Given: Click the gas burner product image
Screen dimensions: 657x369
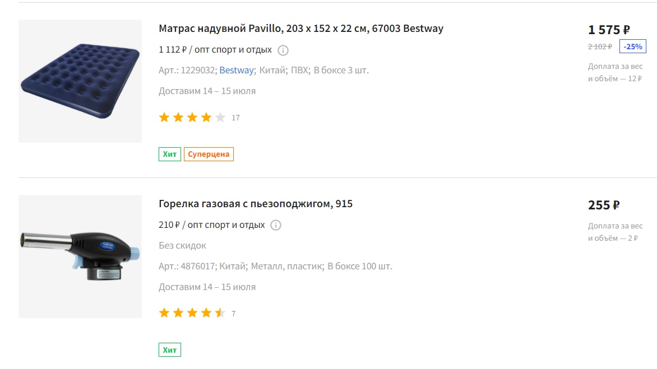Looking at the screenshot, I should [x=80, y=256].
